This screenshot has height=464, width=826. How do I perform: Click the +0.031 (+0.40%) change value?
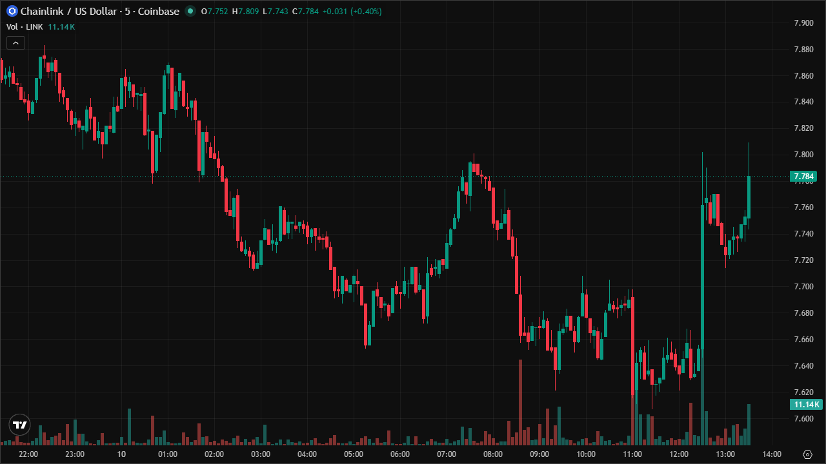click(352, 12)
